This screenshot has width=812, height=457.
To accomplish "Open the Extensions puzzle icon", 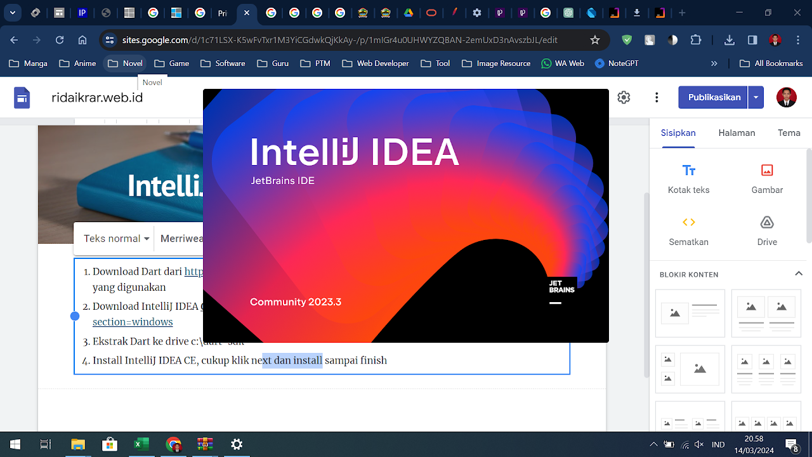I will click(695, 40).
